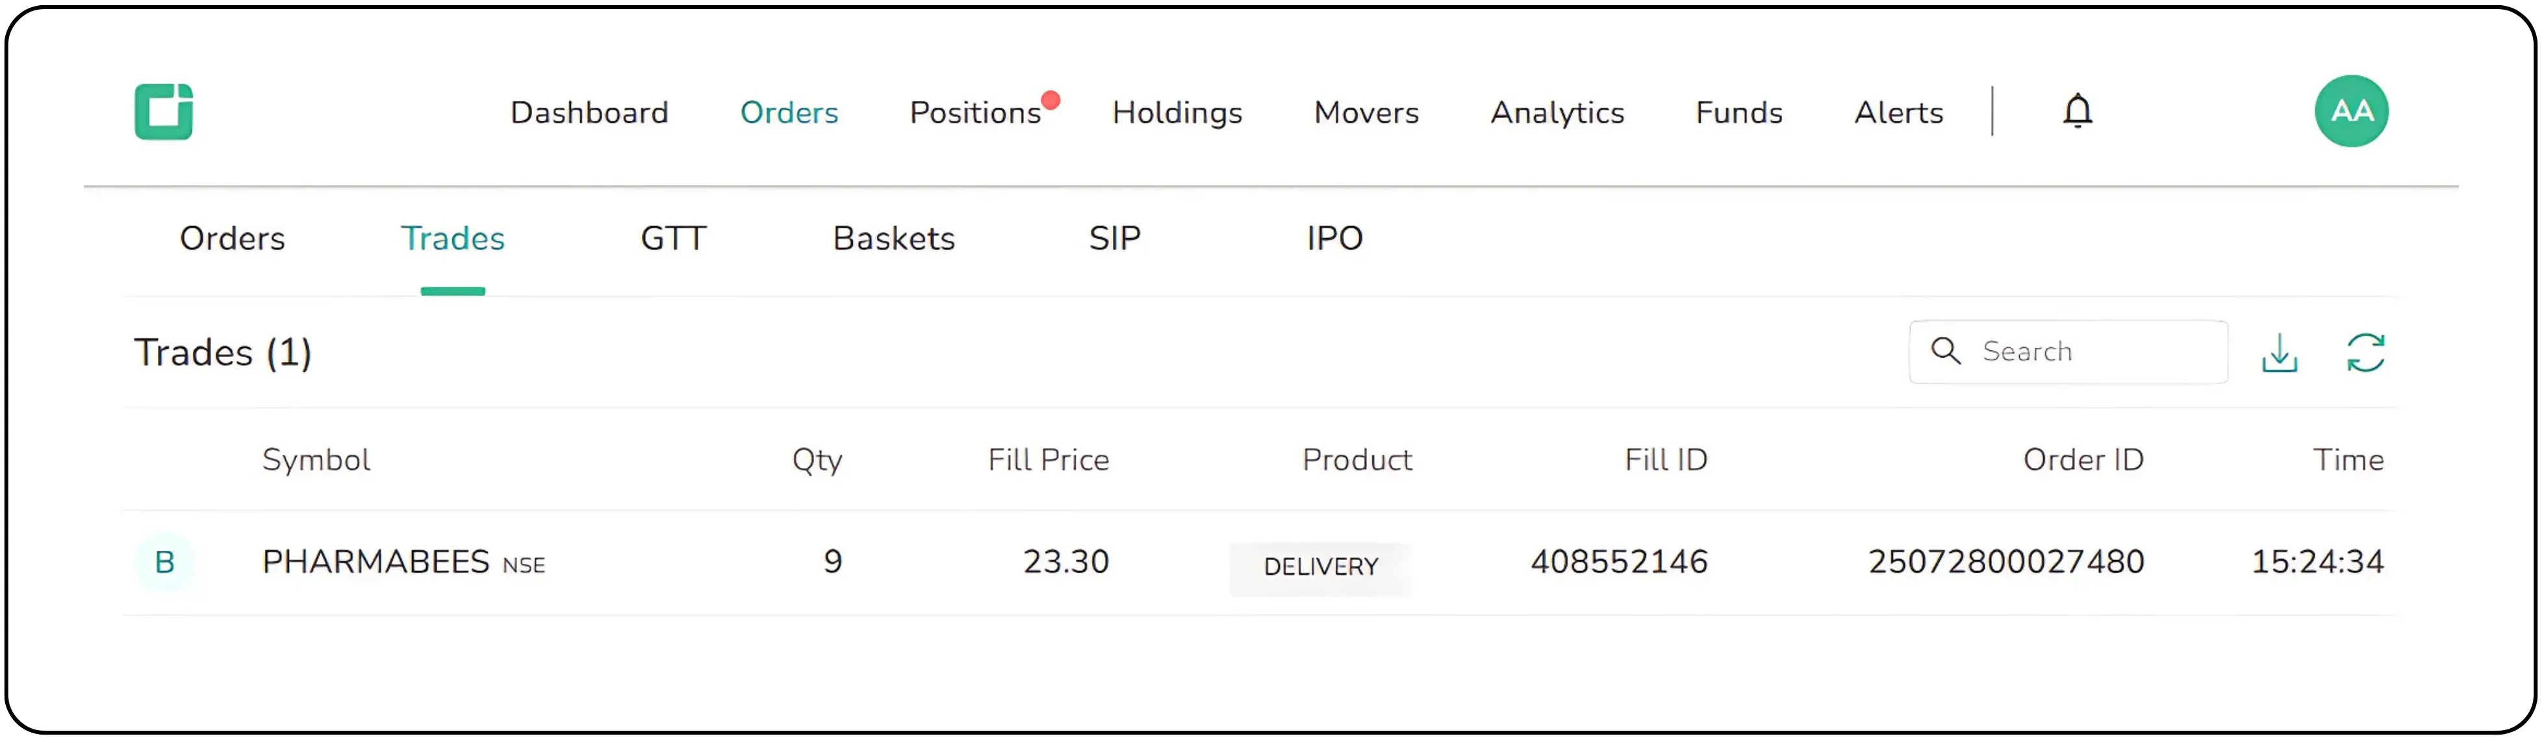This screenshot has width=2544, height=745.
Task: Click the B buy indicator badge
Action: [165, 561]
